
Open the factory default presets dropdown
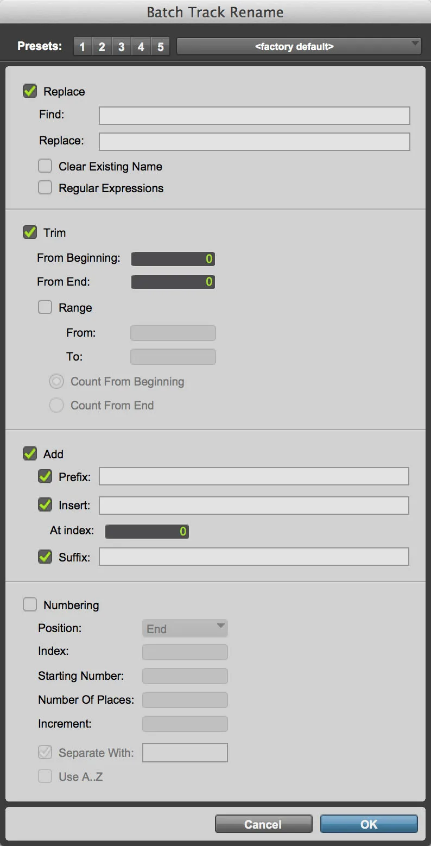[x=299, y=47]
